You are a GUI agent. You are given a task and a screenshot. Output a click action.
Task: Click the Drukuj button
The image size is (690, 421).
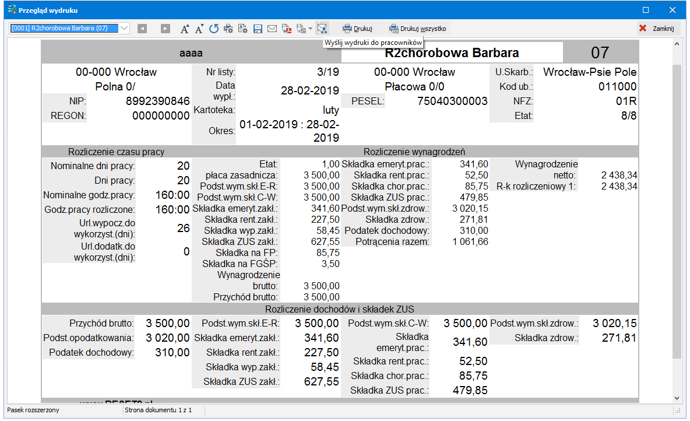click(358, 28)
